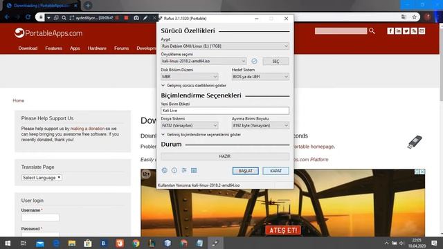
Task: Expand Gelişmiş sürücü özelliklerini göster
Action: [194, 85]
